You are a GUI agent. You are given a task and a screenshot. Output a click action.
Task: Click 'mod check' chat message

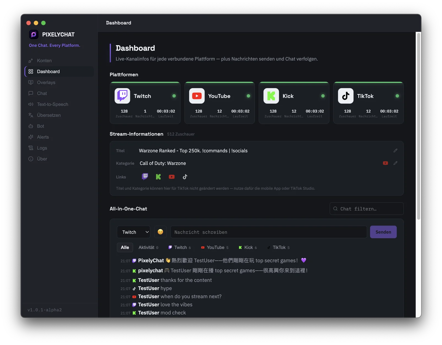[x=173, y=313]
